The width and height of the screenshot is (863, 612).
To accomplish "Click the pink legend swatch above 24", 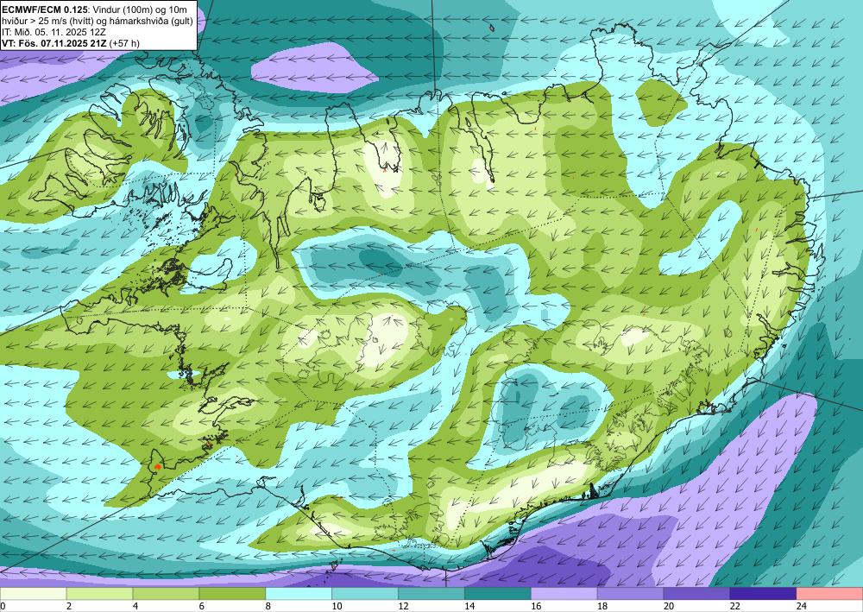I will click(x=829, y=594).
